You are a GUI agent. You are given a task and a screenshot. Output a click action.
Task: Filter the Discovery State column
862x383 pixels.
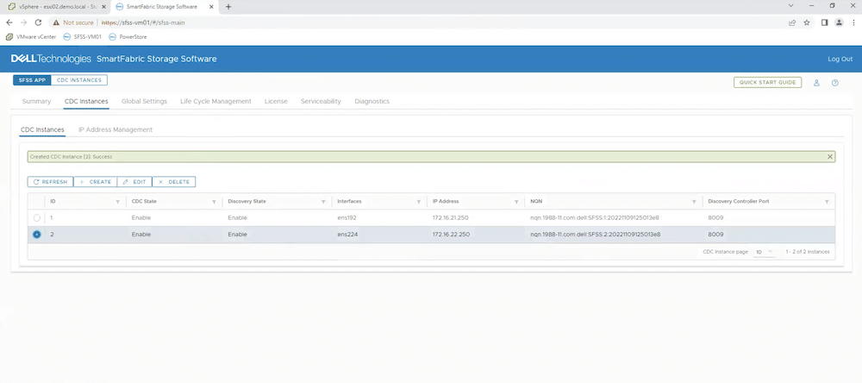[x=323, y=202]
